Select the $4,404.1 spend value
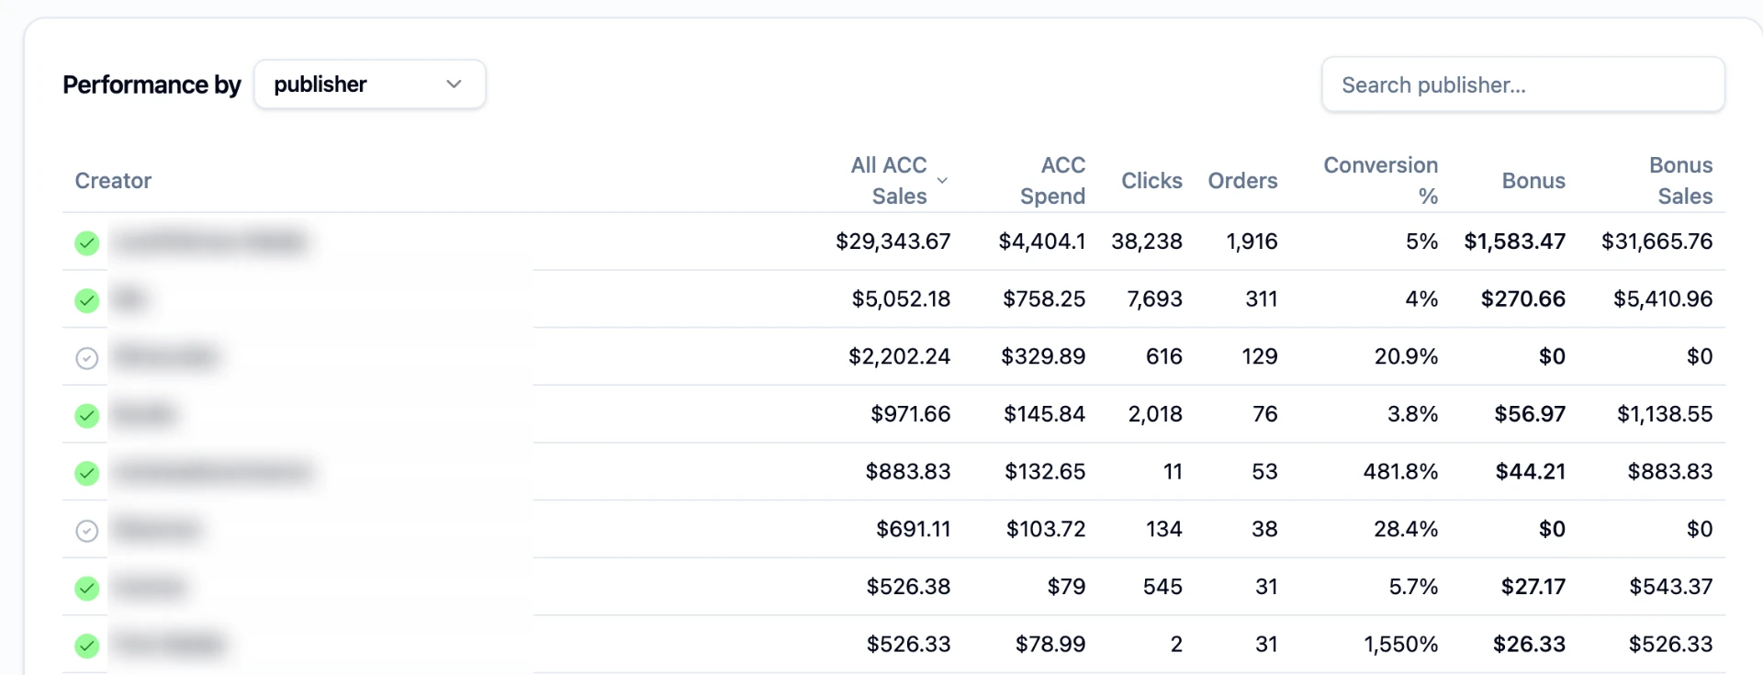The height and width of the screenshot is (675, 1763). click(x=1042, y=242)
